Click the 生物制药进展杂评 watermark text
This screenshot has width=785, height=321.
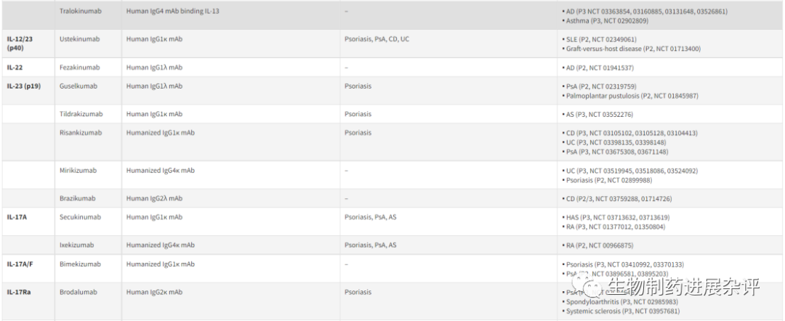(x=683, y=287)
